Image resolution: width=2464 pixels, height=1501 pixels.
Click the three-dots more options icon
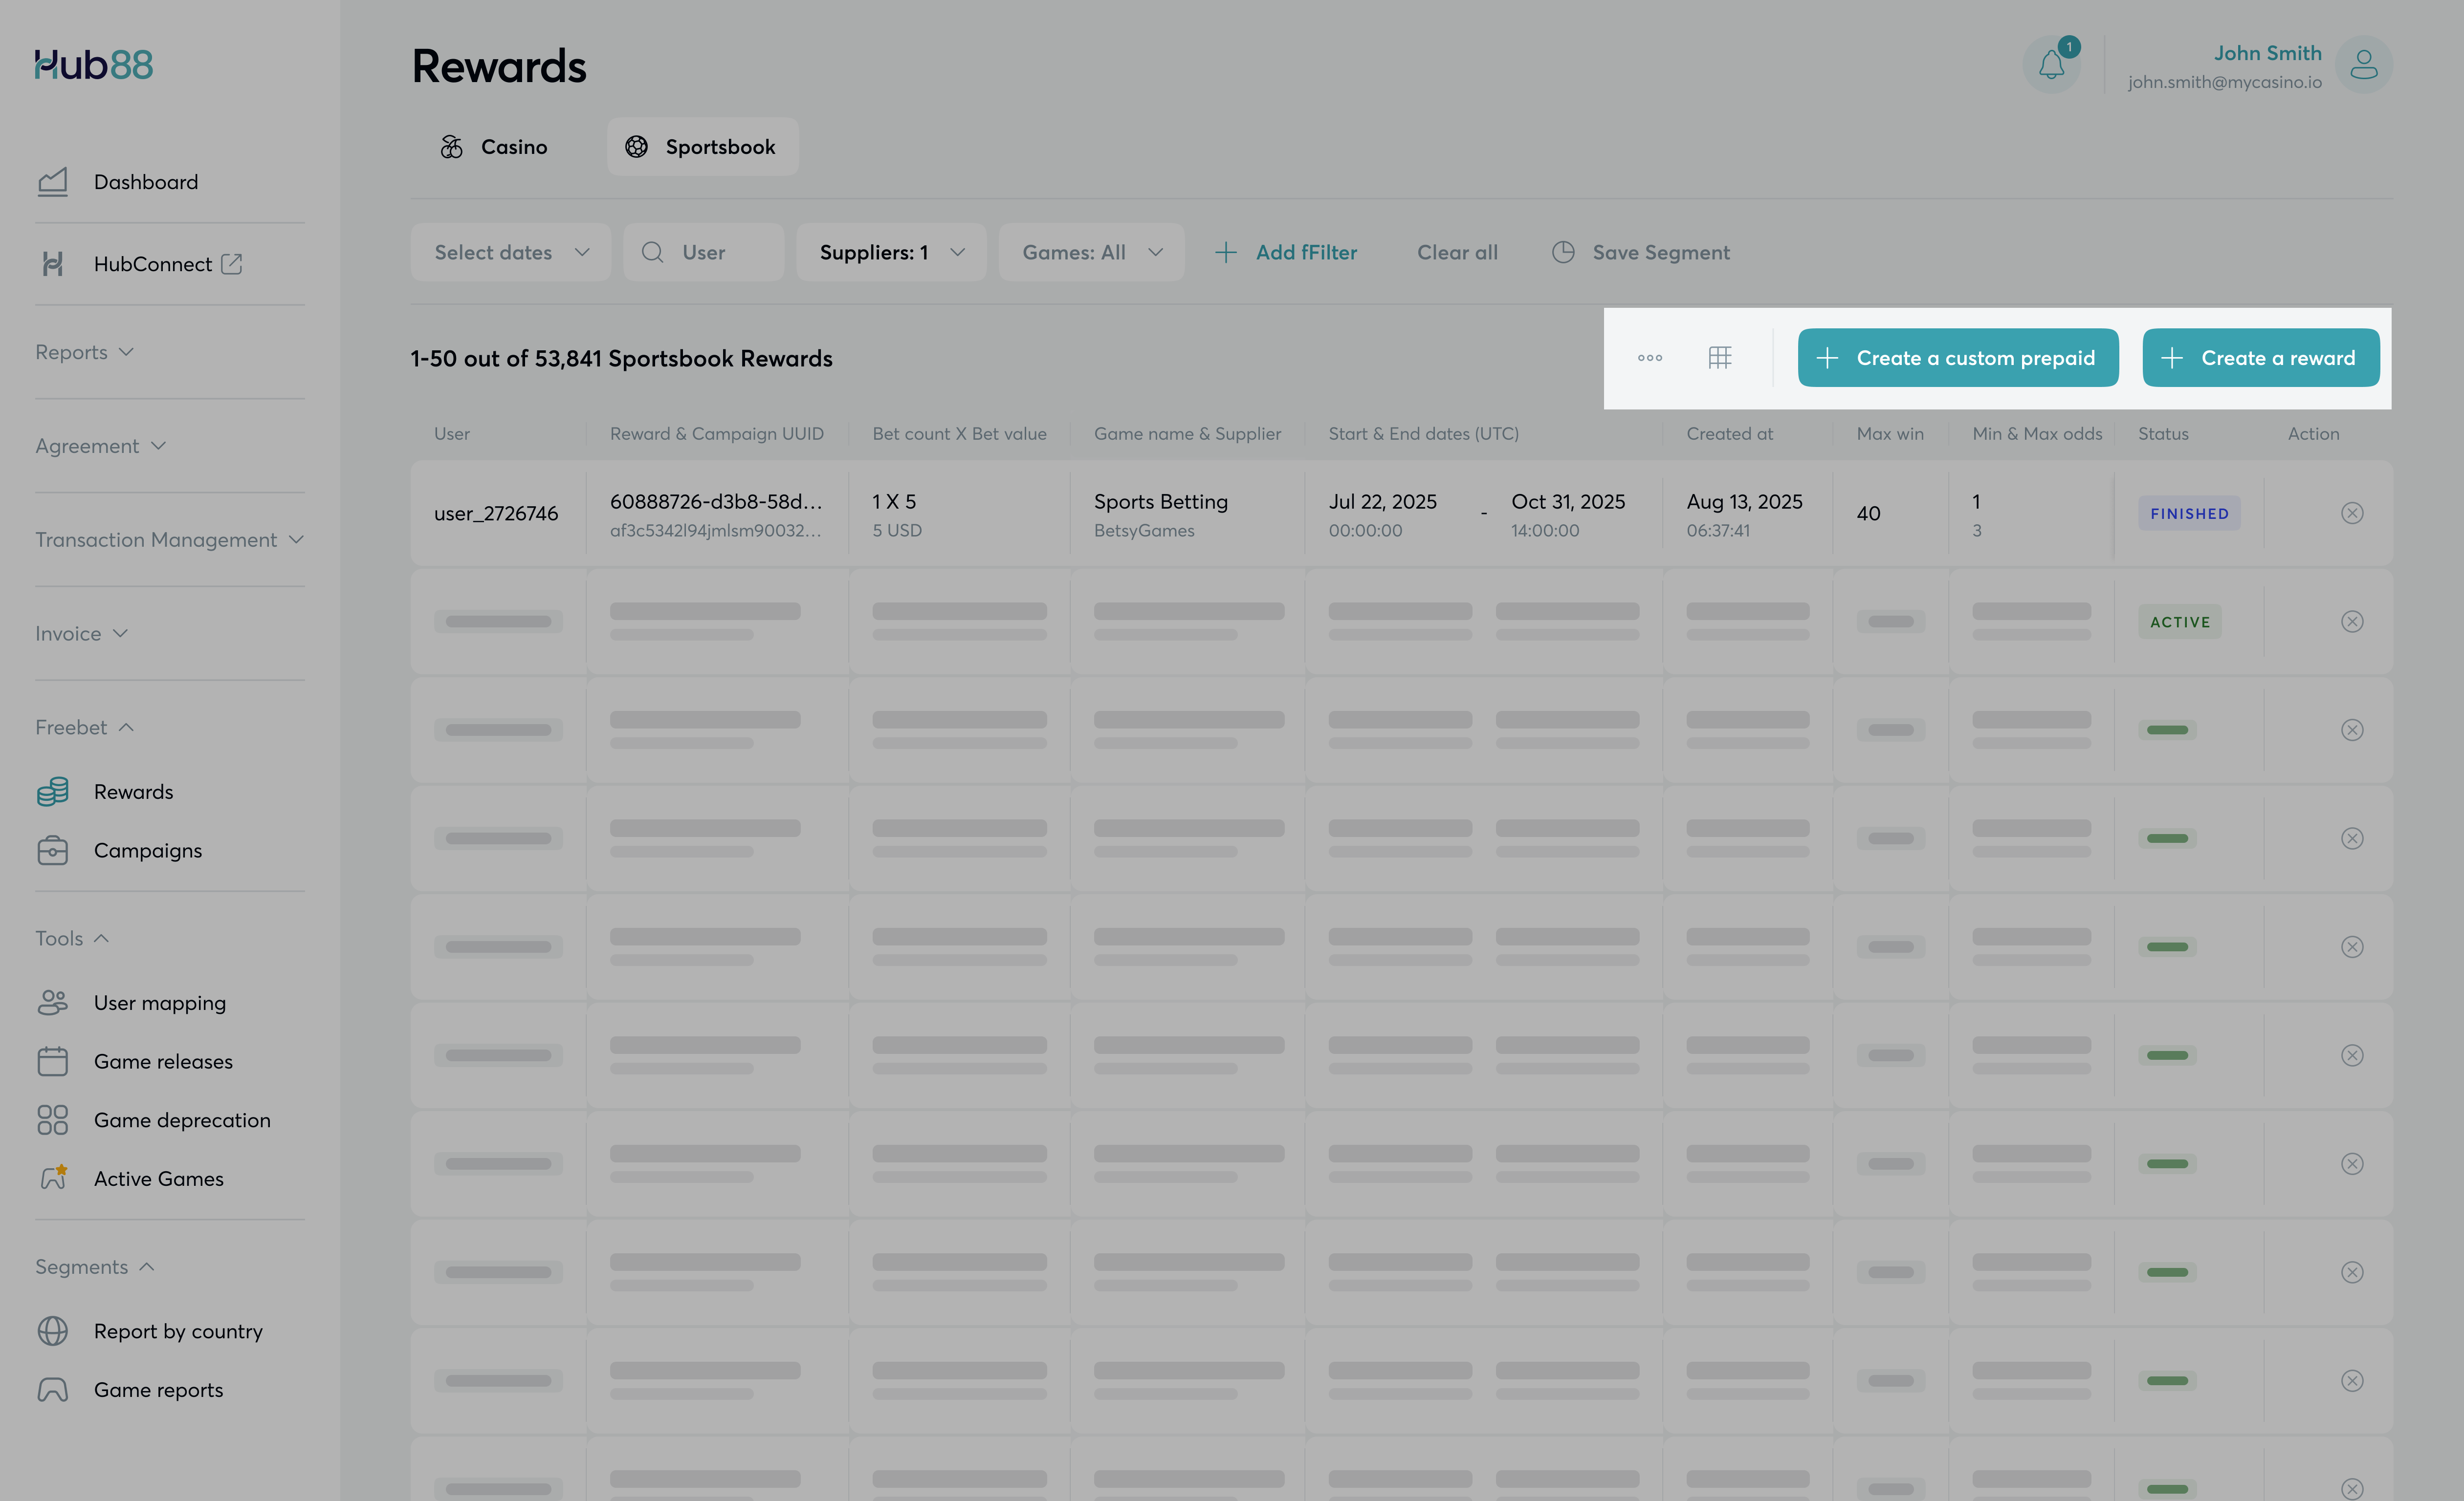(x=1650, y=358)
